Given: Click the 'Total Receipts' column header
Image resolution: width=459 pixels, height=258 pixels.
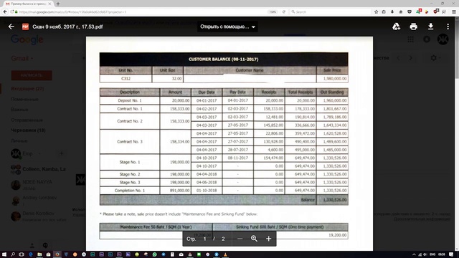Looking at the screenshot, I should [301, 92].
